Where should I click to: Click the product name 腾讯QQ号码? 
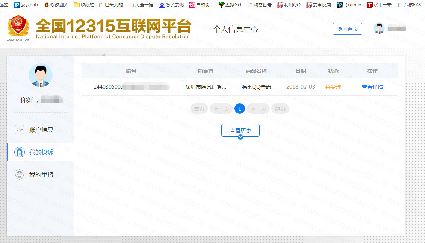(x=256, y=87)
